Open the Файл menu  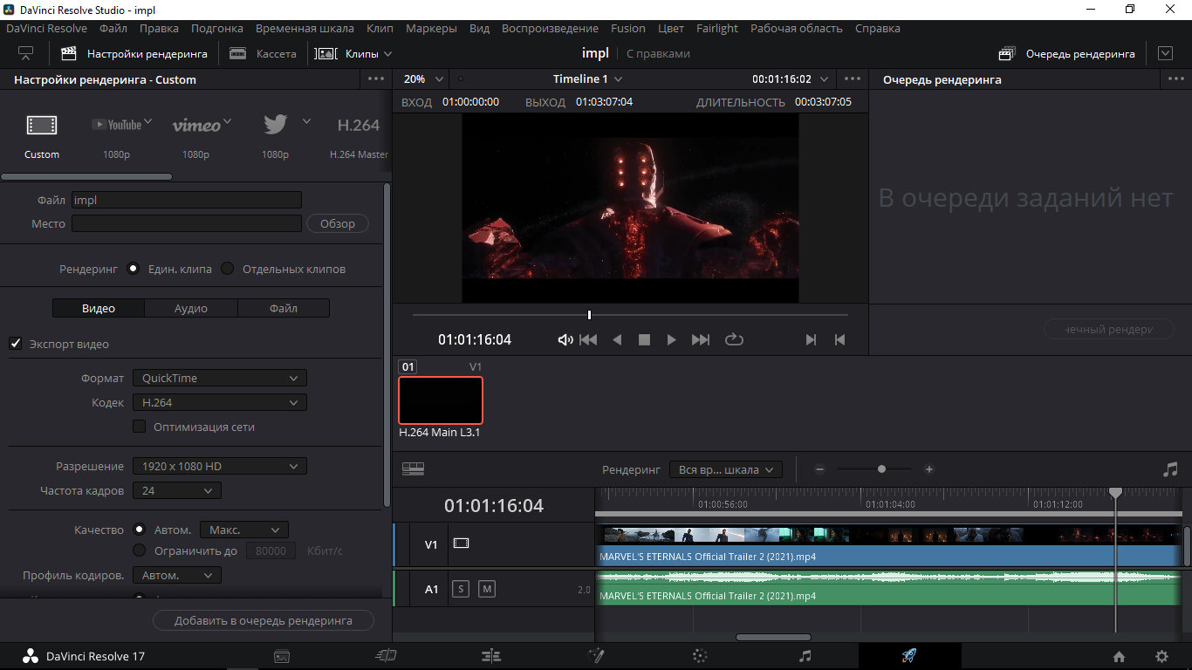click(113, 28)
